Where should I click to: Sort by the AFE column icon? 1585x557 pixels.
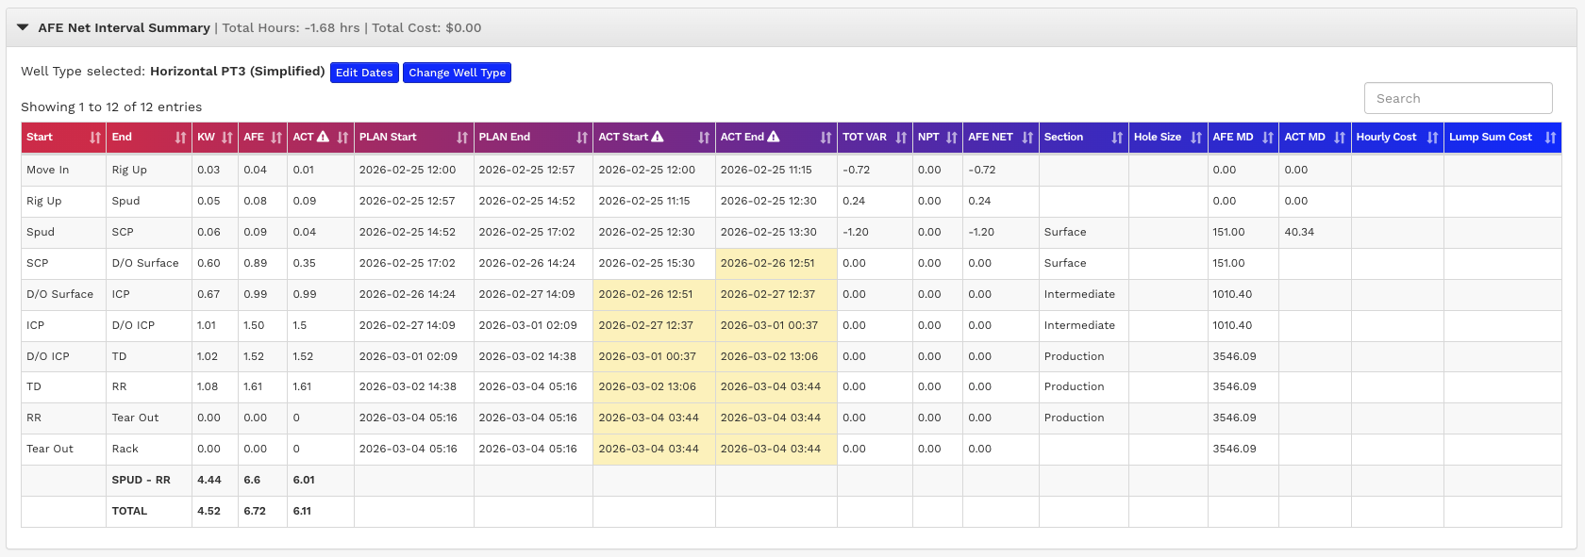276,138
